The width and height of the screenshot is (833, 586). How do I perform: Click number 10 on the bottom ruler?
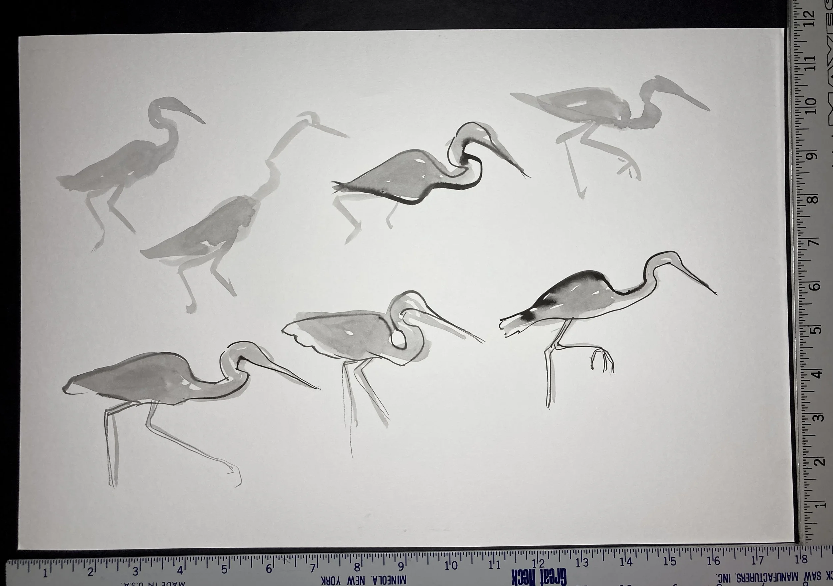tap(451, 566)
